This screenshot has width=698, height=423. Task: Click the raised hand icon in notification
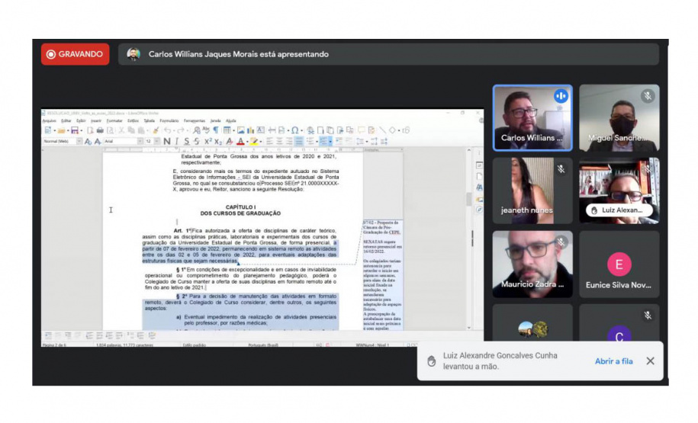point(432,361)
